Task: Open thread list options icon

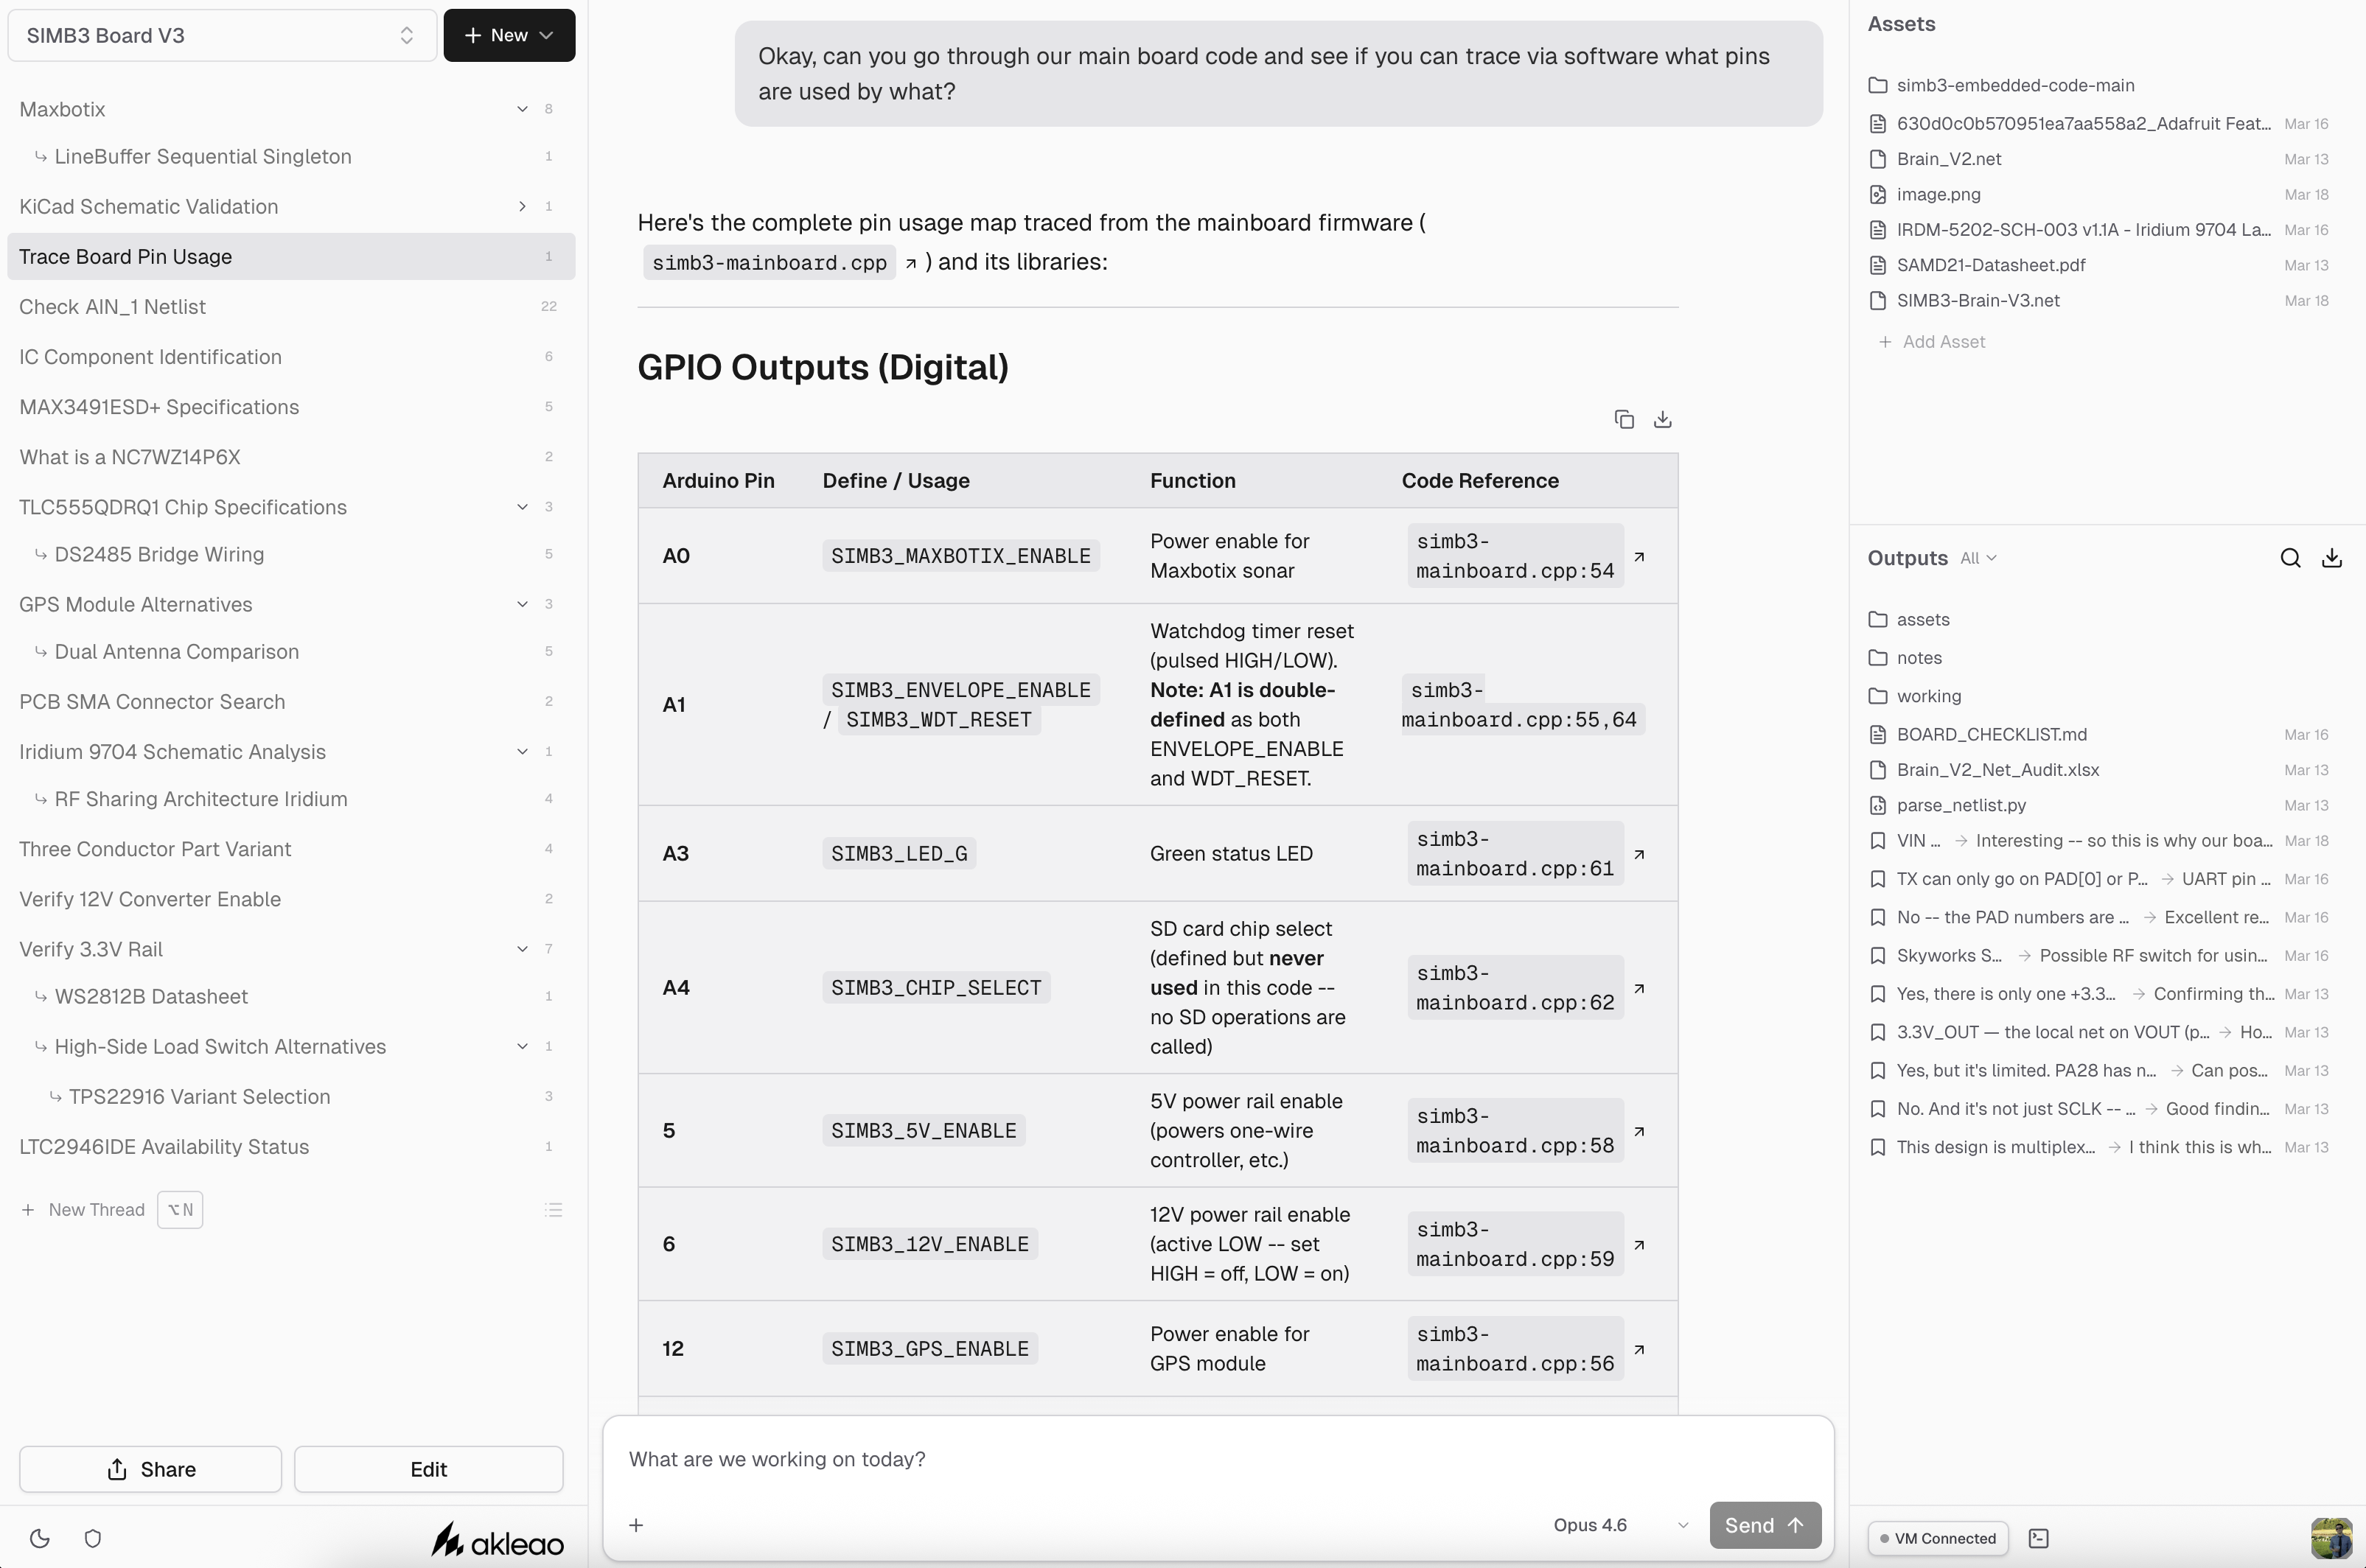Action: coord(553,1210)
